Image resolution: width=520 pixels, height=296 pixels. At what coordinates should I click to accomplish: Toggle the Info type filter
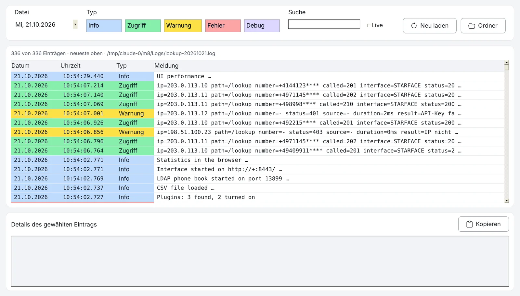pyautogui.click(x=104, y=26)
